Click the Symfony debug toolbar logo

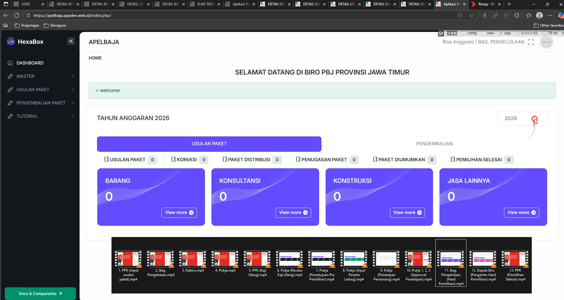coord(441,33)
